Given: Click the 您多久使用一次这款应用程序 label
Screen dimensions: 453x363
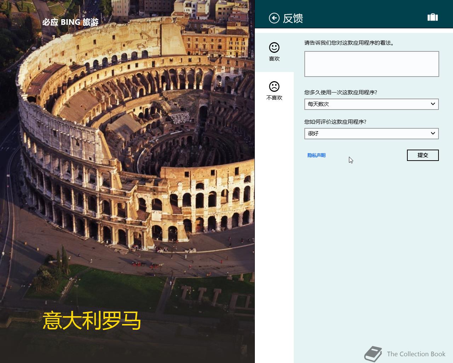Looking at the screenshot, I should point(341,93).
